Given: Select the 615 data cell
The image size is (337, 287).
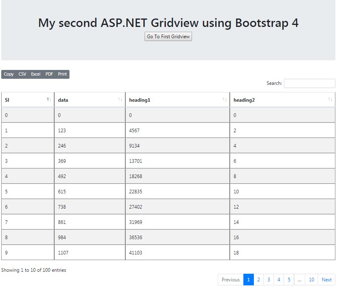Looking at the screenshot, I should (90, 191).
